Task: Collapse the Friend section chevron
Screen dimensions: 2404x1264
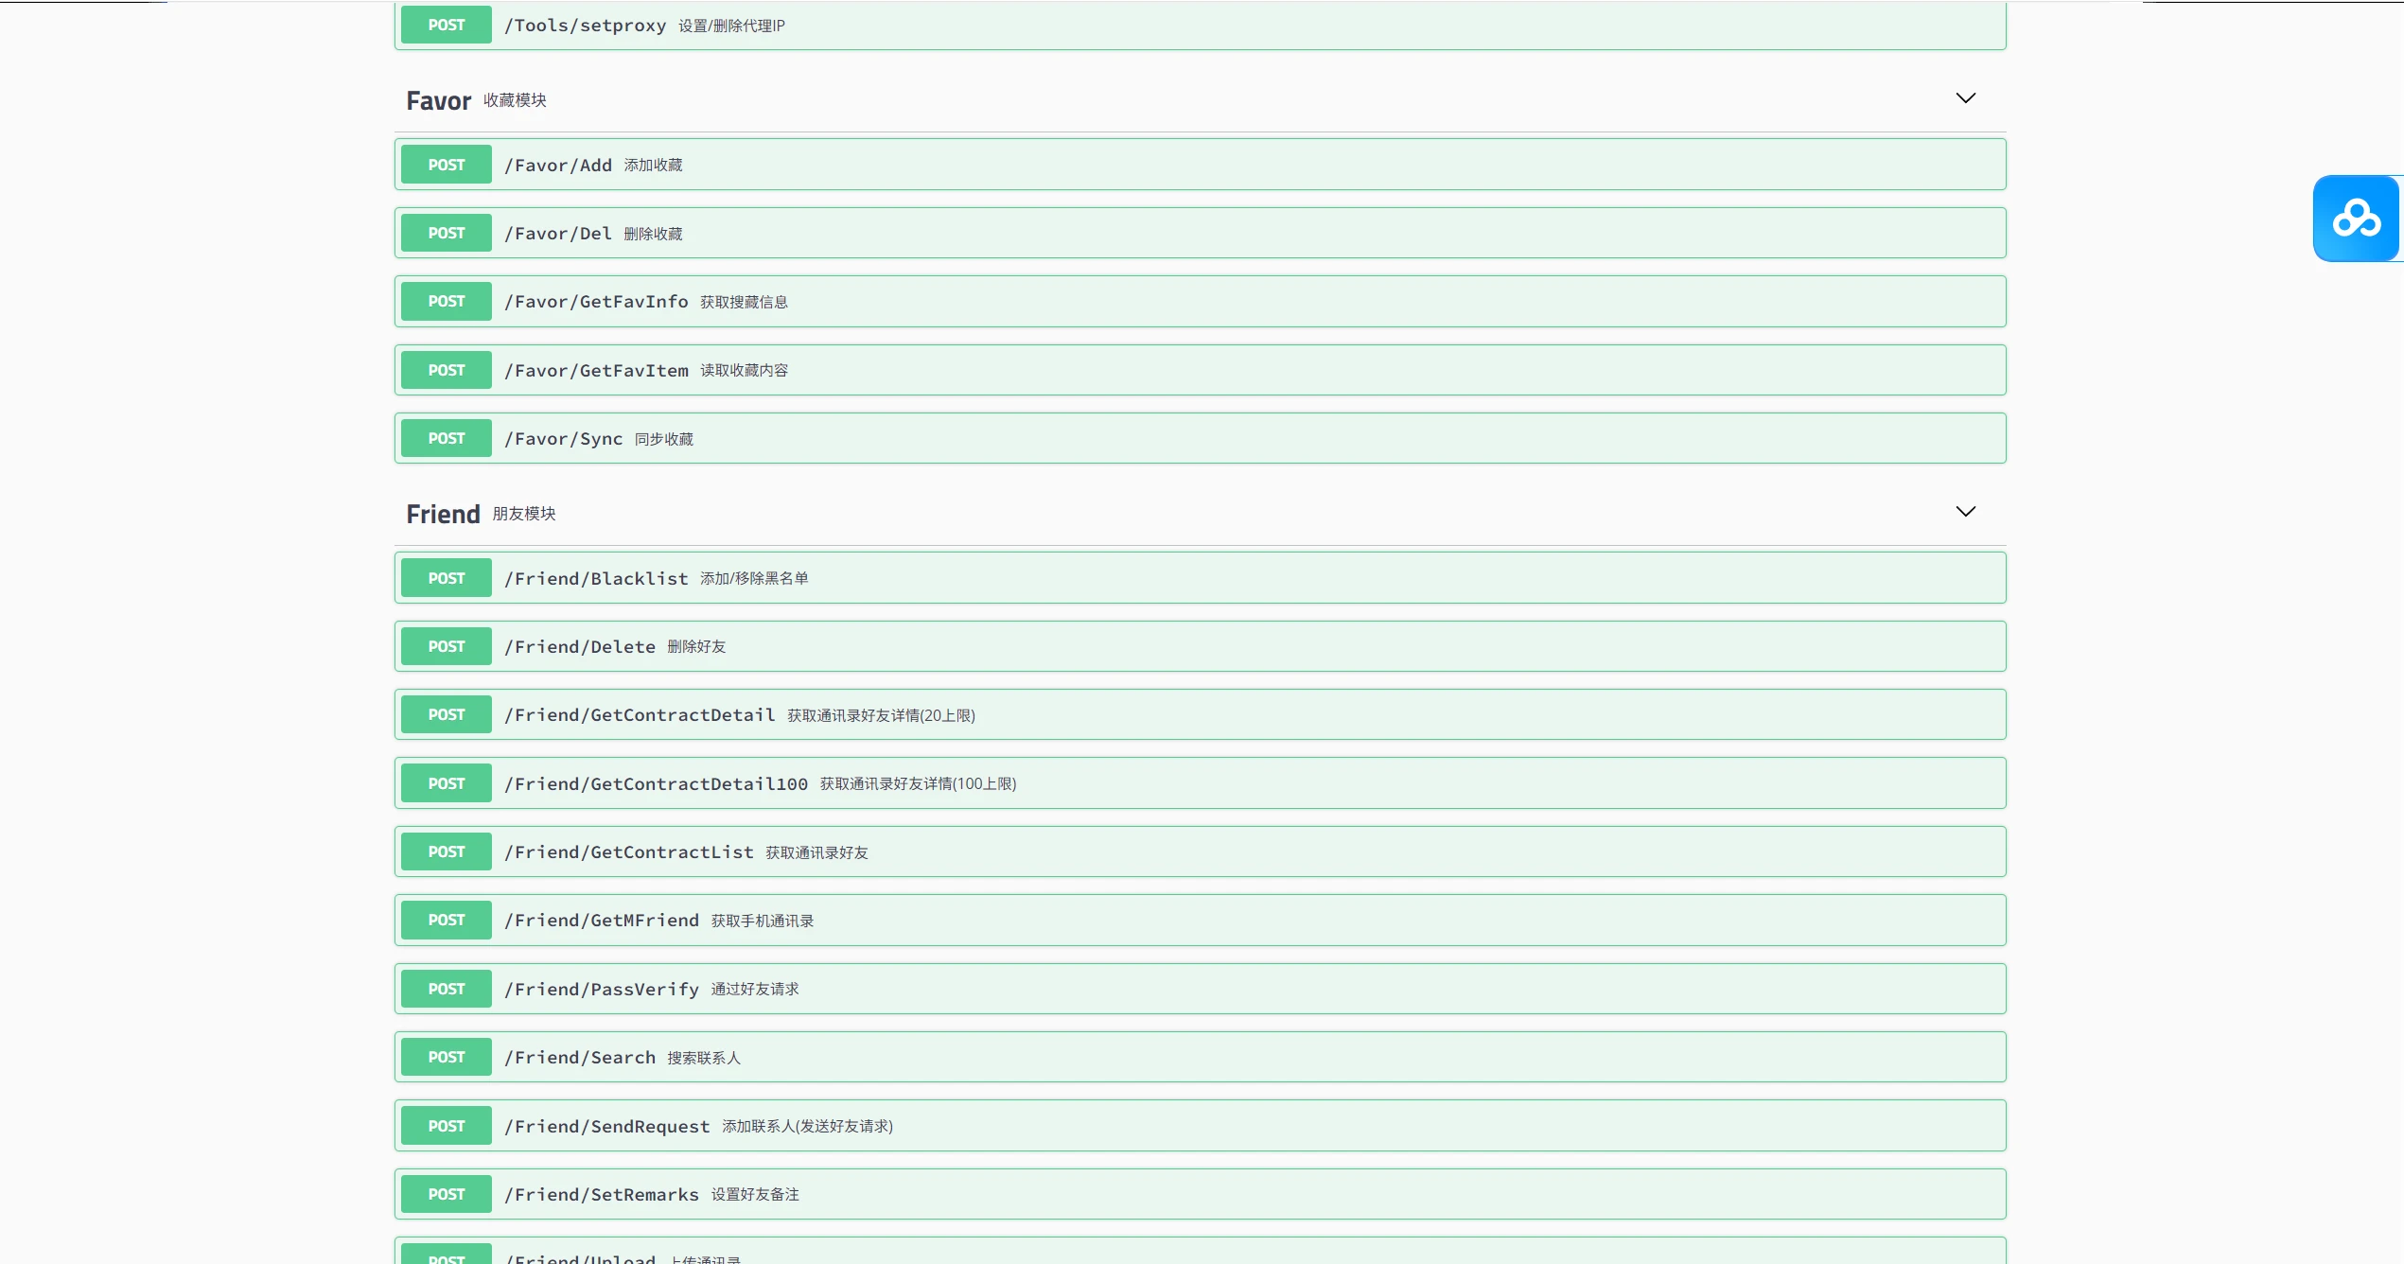Action: coord(1965,512)
